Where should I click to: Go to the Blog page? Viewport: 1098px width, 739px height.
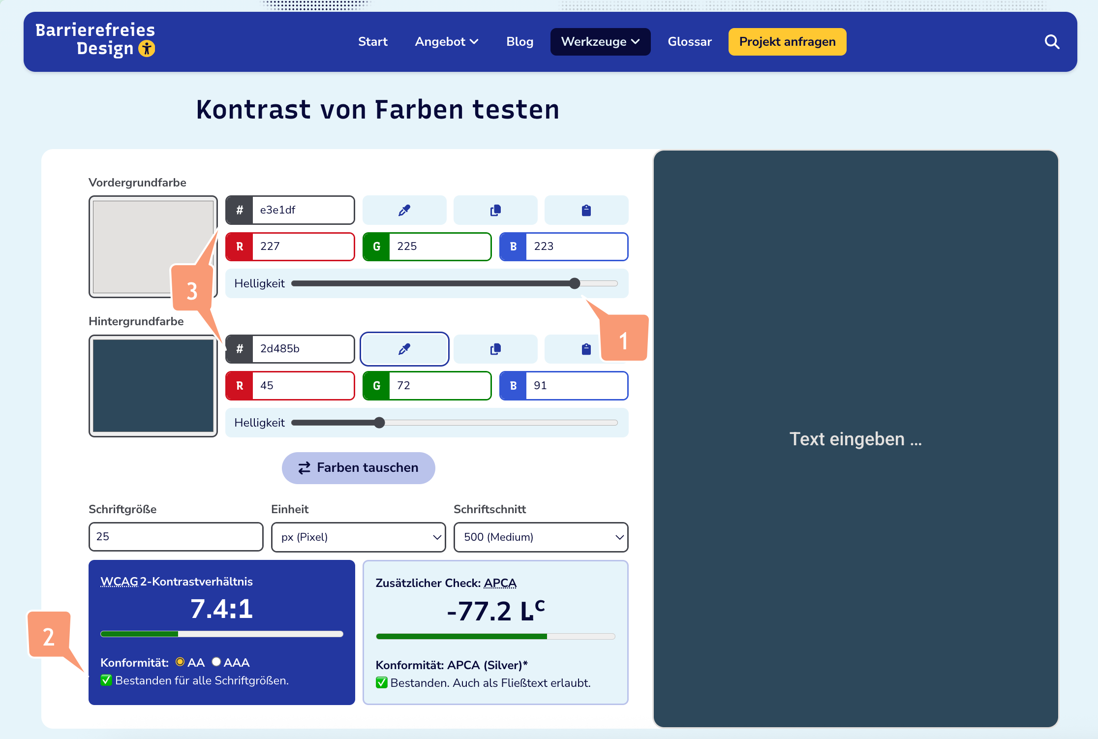(519, 42)
